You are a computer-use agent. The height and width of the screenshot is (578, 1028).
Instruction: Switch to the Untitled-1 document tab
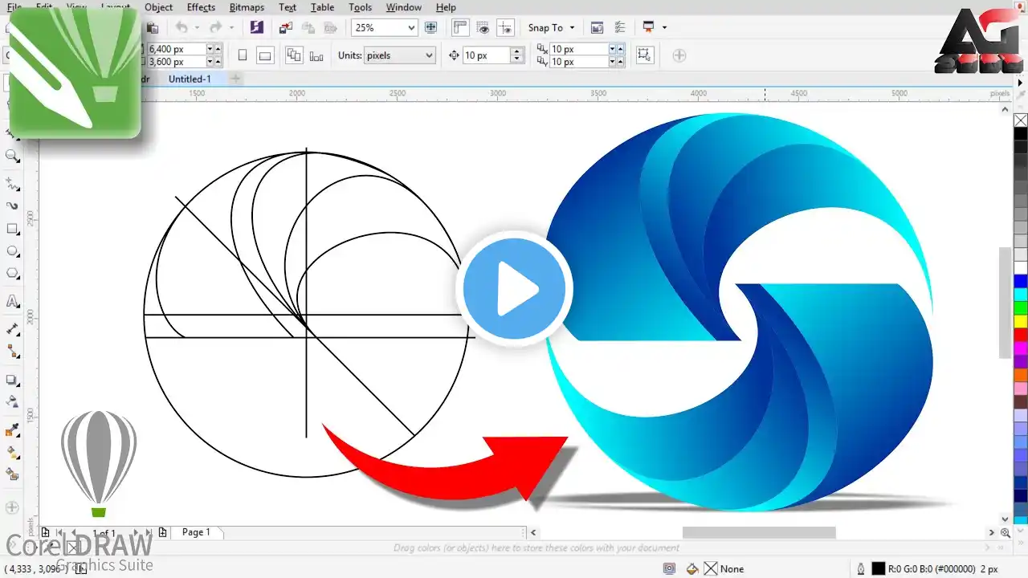coord(190,79)
